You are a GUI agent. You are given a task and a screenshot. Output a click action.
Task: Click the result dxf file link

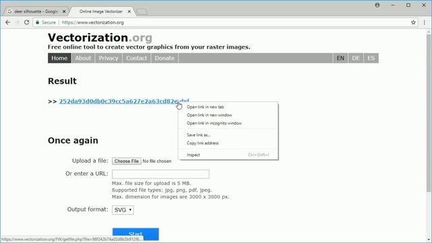124,101
